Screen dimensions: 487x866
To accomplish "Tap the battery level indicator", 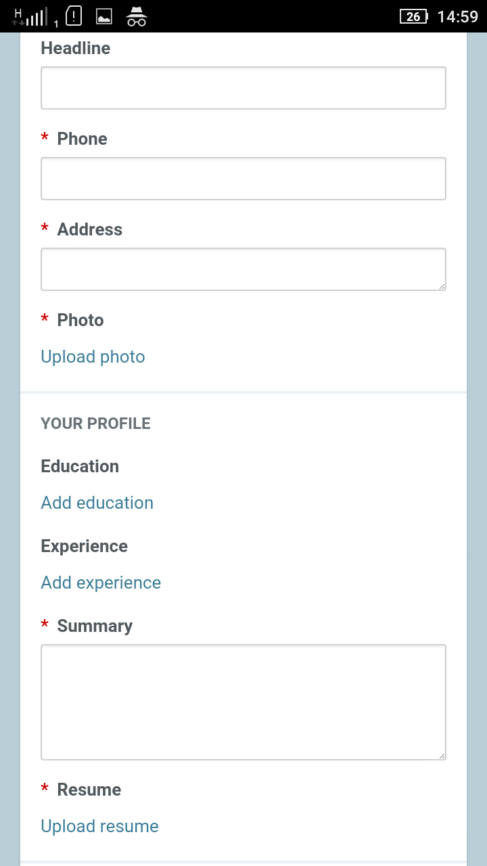I will 414,16.
